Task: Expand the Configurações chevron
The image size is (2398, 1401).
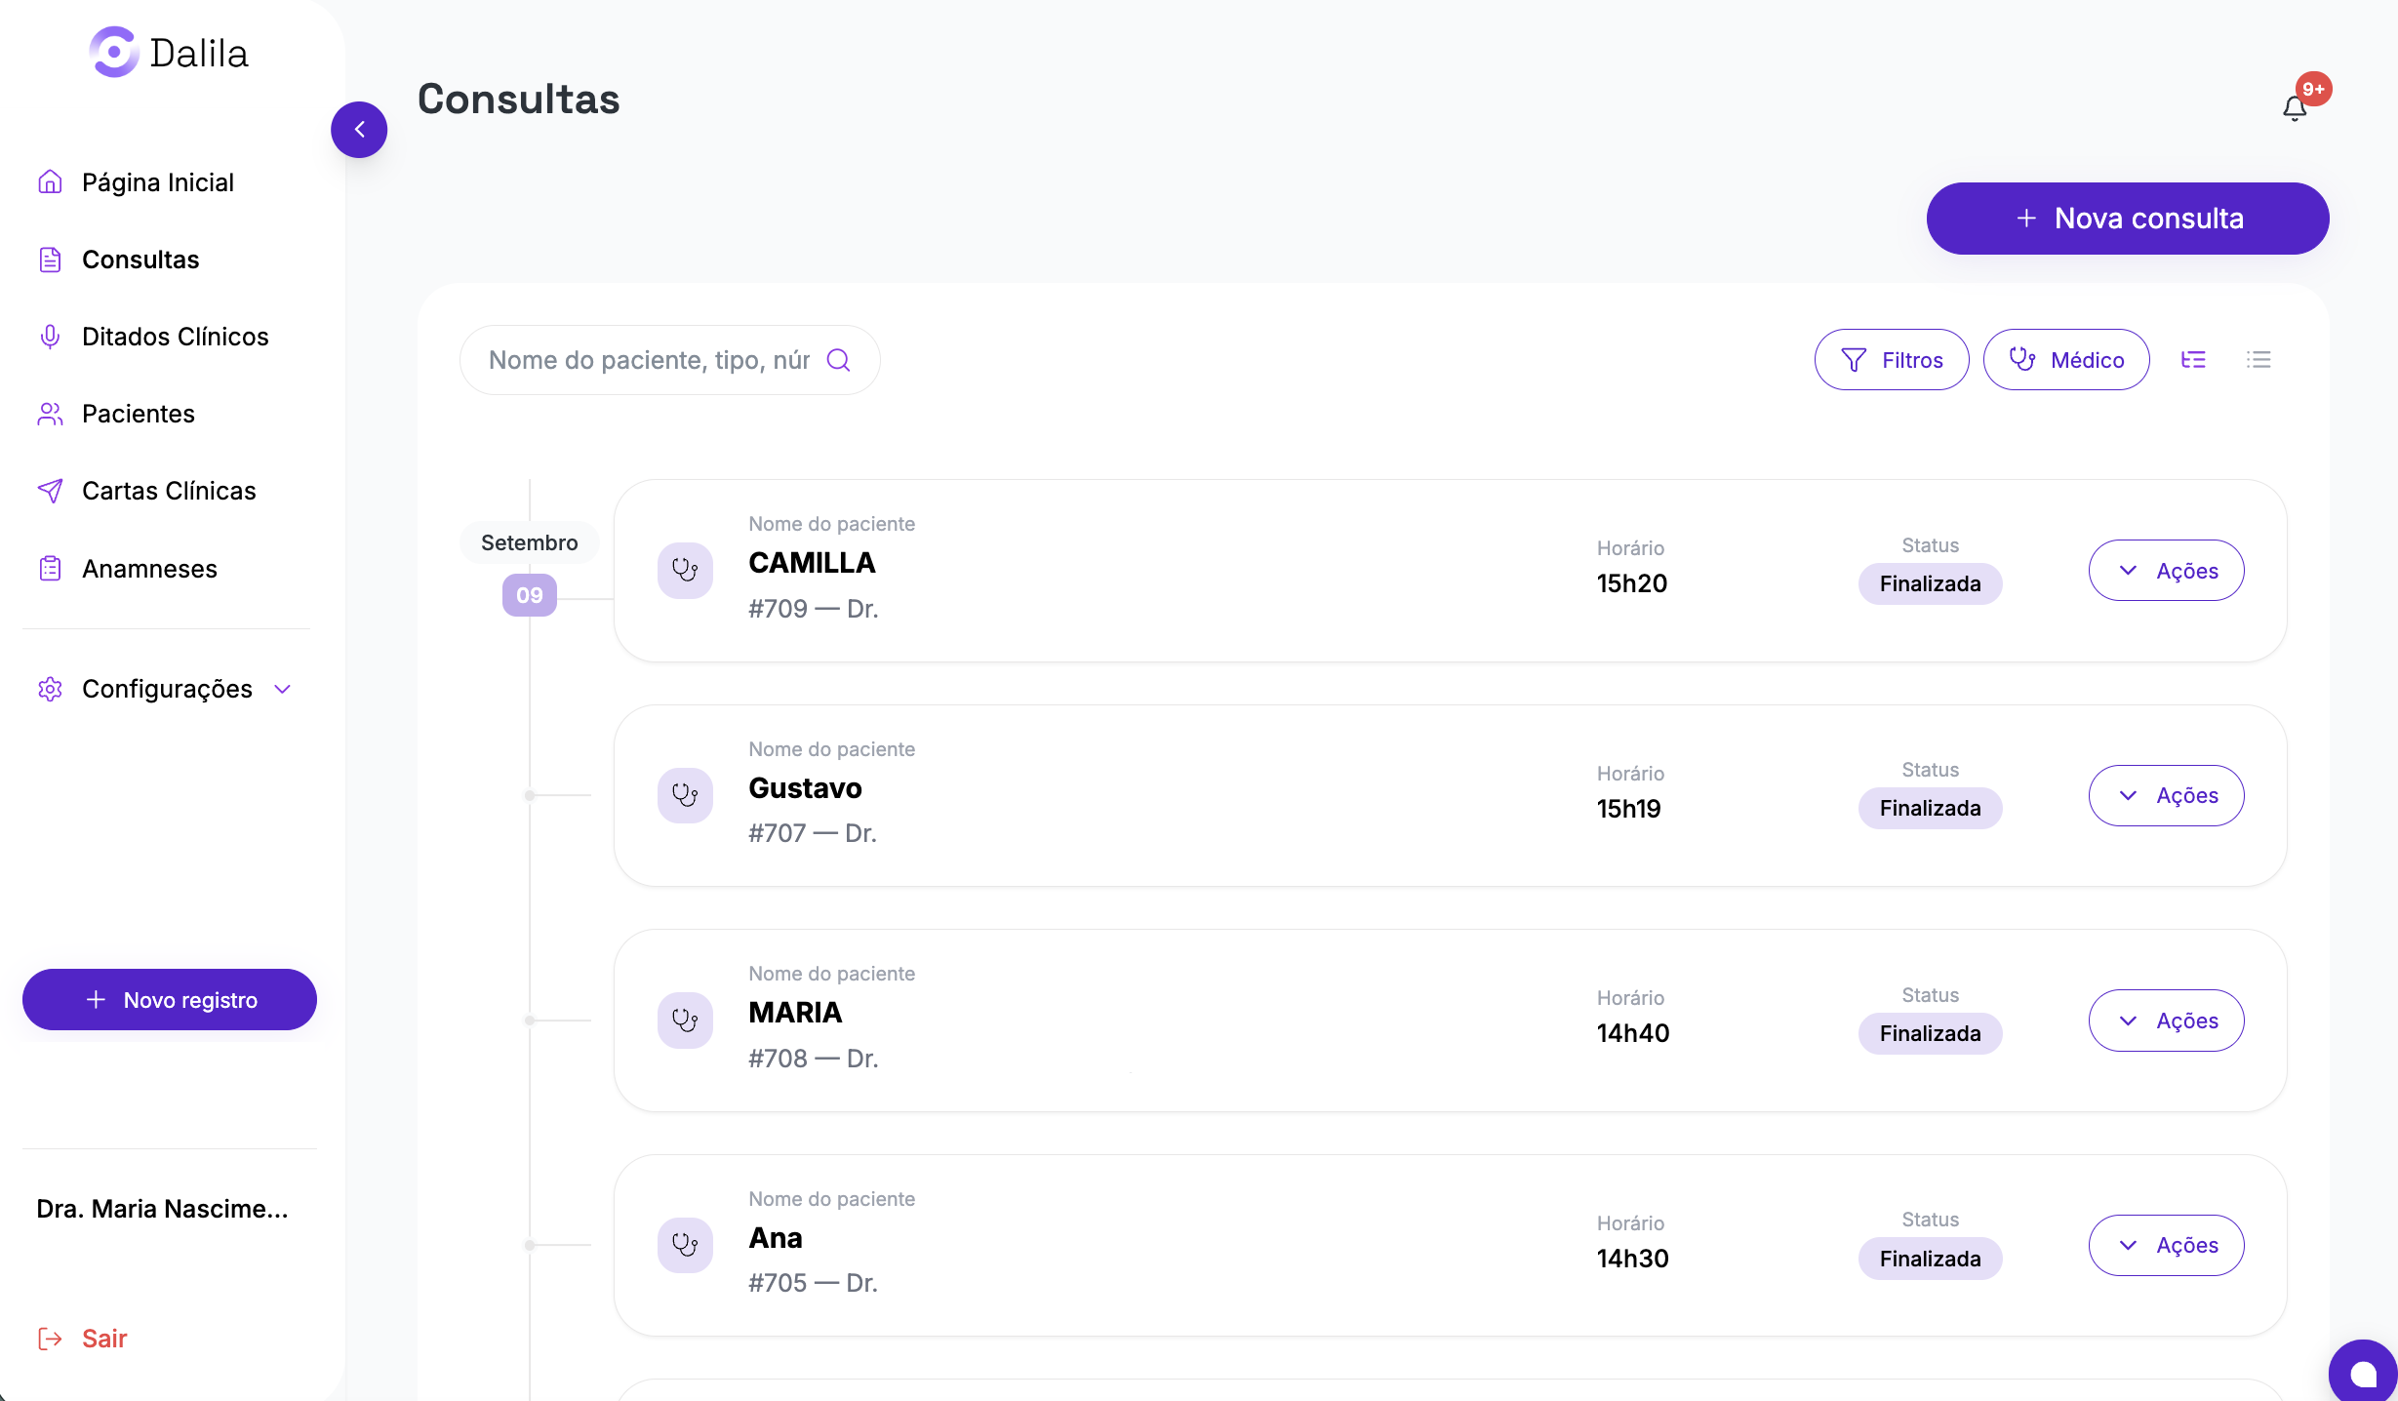Action: (283, 689)
